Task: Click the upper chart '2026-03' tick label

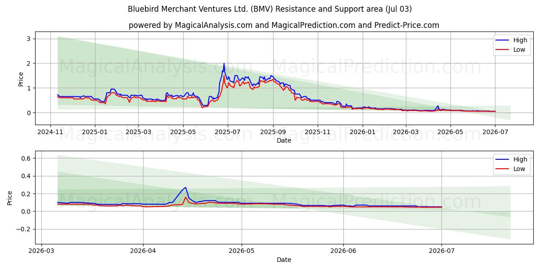Action: (406, 132)
